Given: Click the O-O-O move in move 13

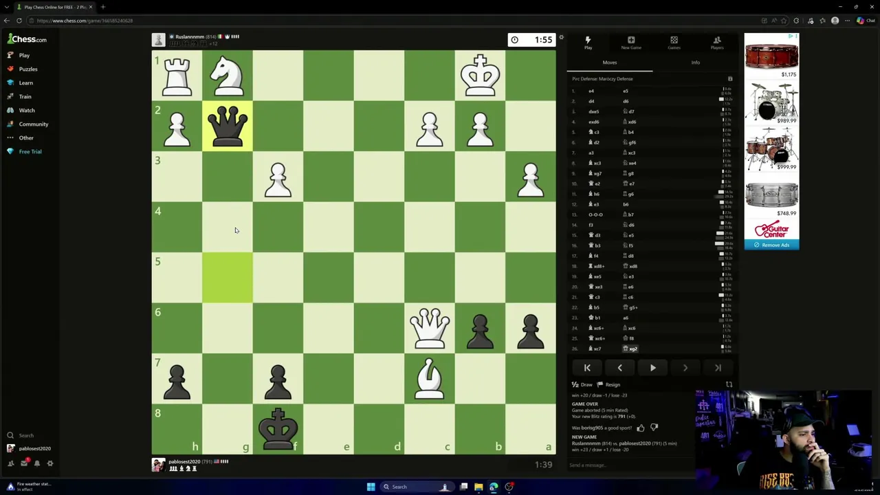Looking at the screenshot, I should [595, 214].
